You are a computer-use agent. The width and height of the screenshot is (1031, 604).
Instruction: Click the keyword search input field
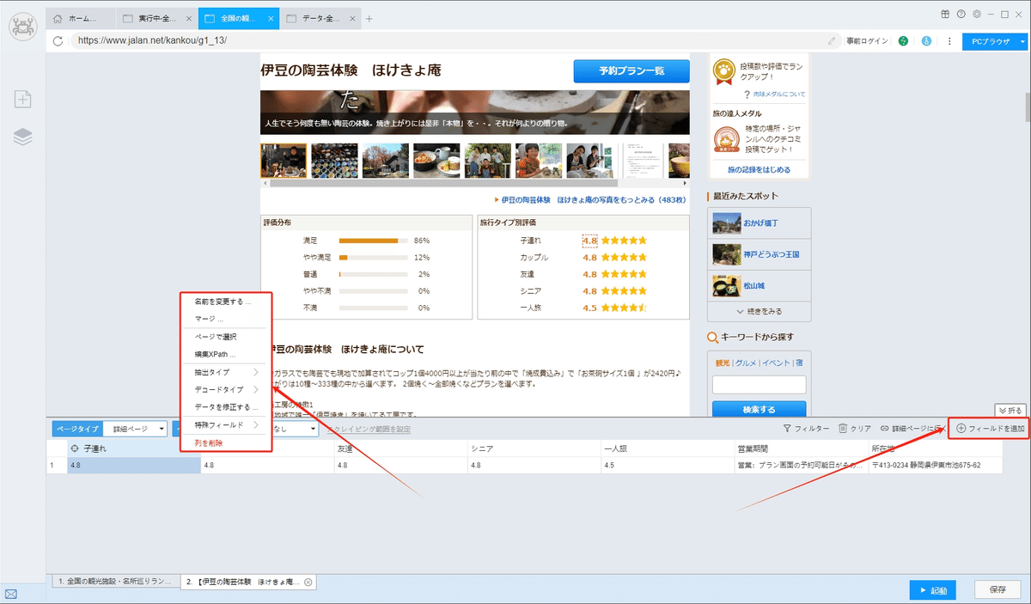tap(759, 384)
